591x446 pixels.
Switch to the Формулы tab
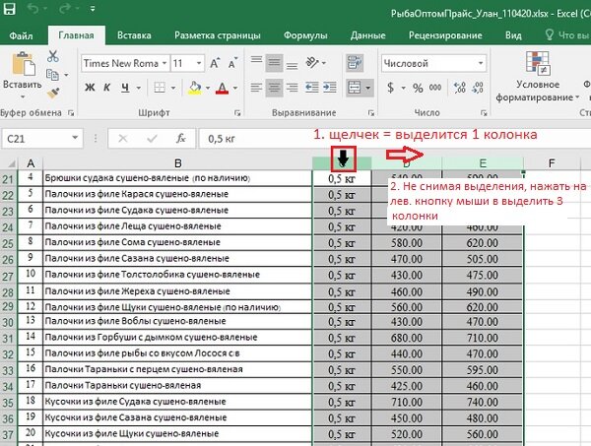point(305,35)
